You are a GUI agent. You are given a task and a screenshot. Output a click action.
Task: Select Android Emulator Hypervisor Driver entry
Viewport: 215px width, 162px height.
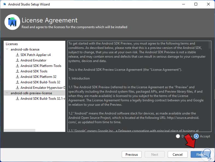pyautogui.click(x=43, y=87)
